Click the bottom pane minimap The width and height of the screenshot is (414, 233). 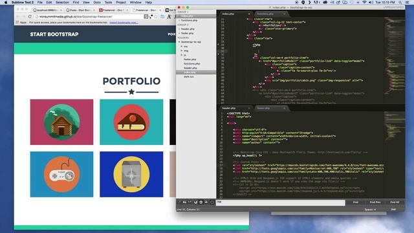pos(394,155)
